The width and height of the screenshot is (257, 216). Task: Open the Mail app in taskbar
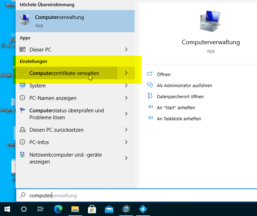pos(109,209)
